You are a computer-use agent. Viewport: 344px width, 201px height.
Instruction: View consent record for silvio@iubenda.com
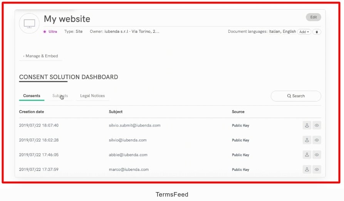pos(317,140)
